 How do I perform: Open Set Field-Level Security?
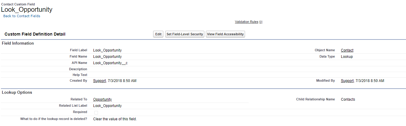tap(185, 34)
